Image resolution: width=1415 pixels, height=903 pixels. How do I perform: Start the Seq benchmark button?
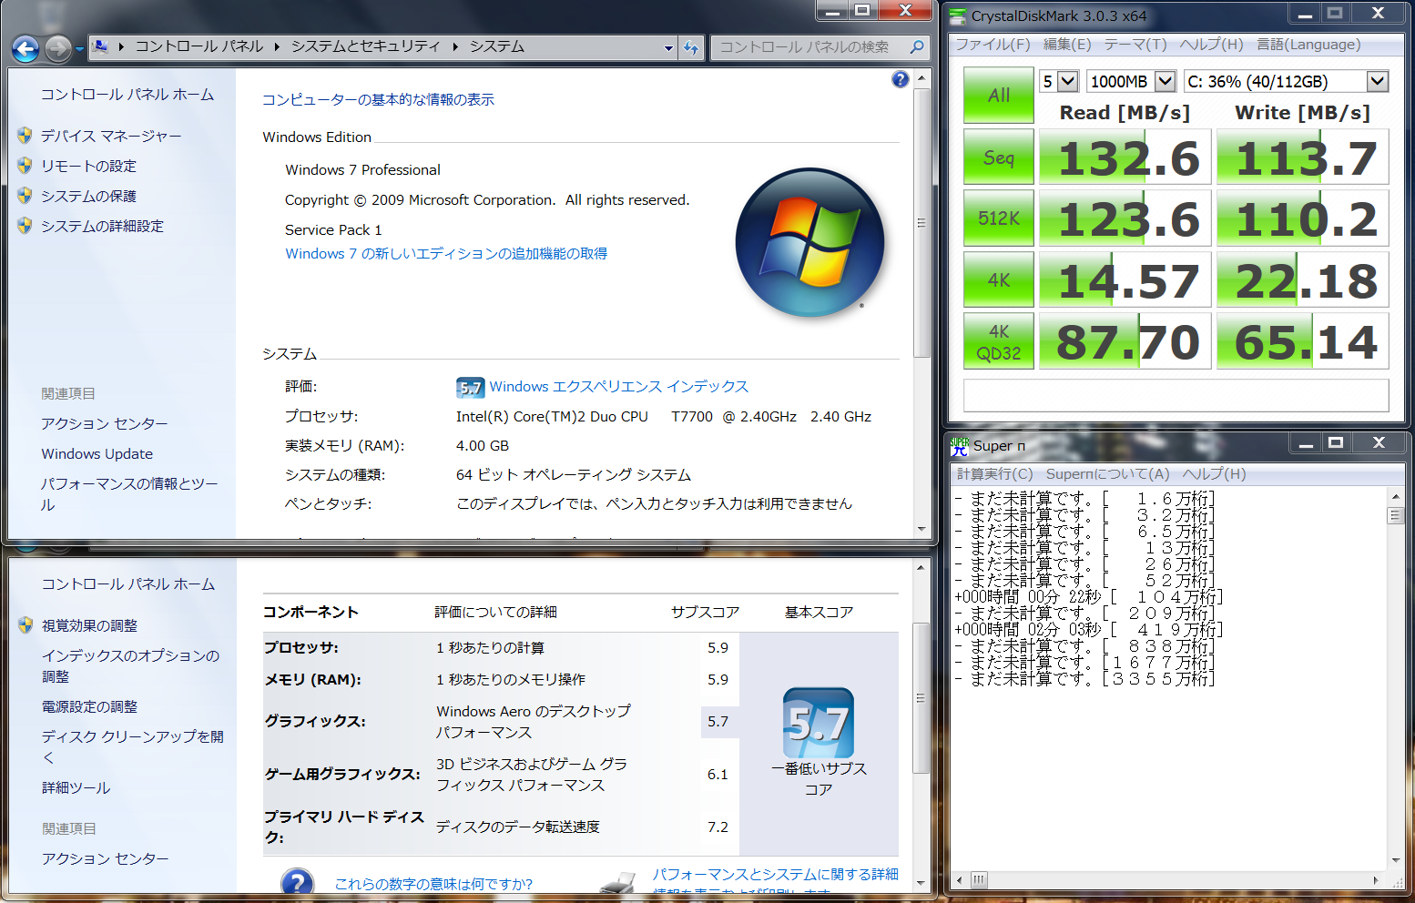point(999,157)
